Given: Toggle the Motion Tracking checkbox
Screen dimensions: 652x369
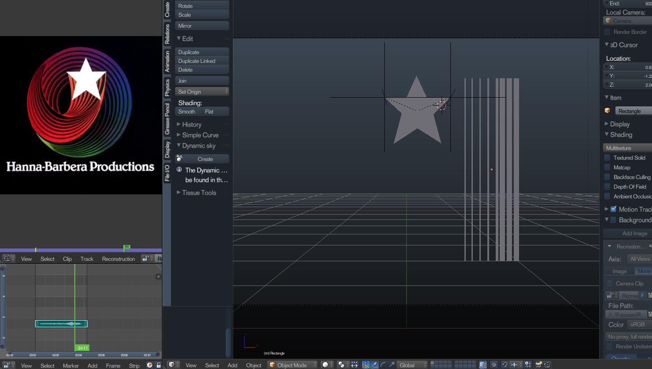Looking at the screenshot, I should point(613,209).
